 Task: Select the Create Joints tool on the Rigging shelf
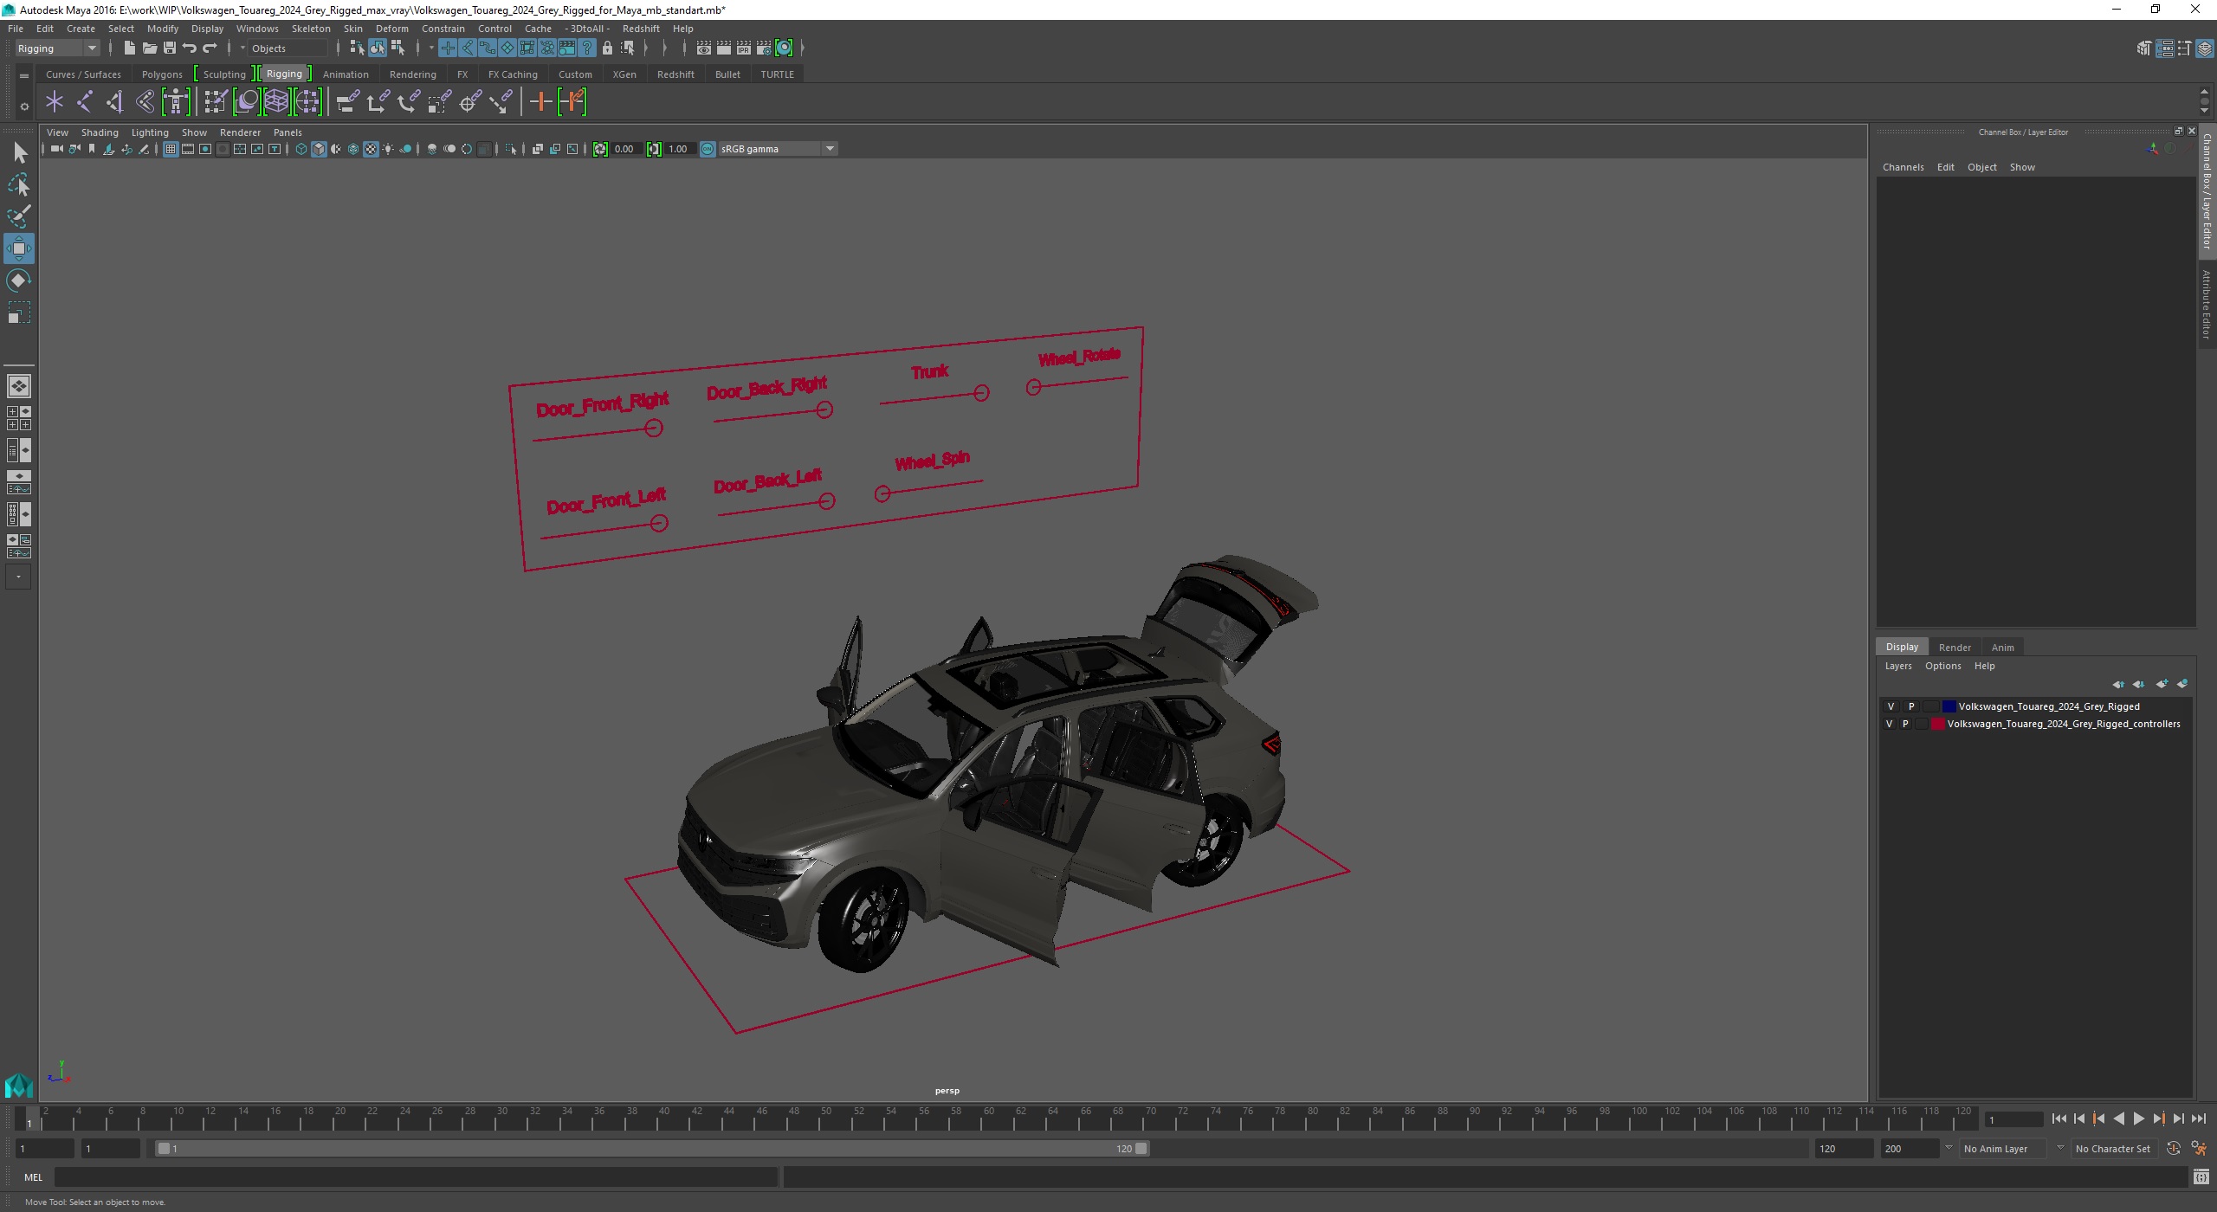[x=84, y=102]
